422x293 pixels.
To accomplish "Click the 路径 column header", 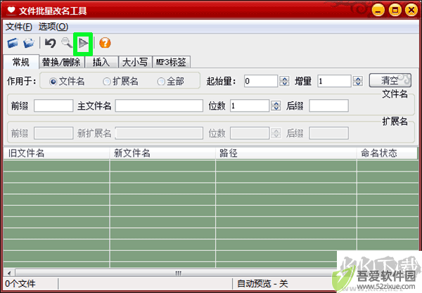I will 286,153.
